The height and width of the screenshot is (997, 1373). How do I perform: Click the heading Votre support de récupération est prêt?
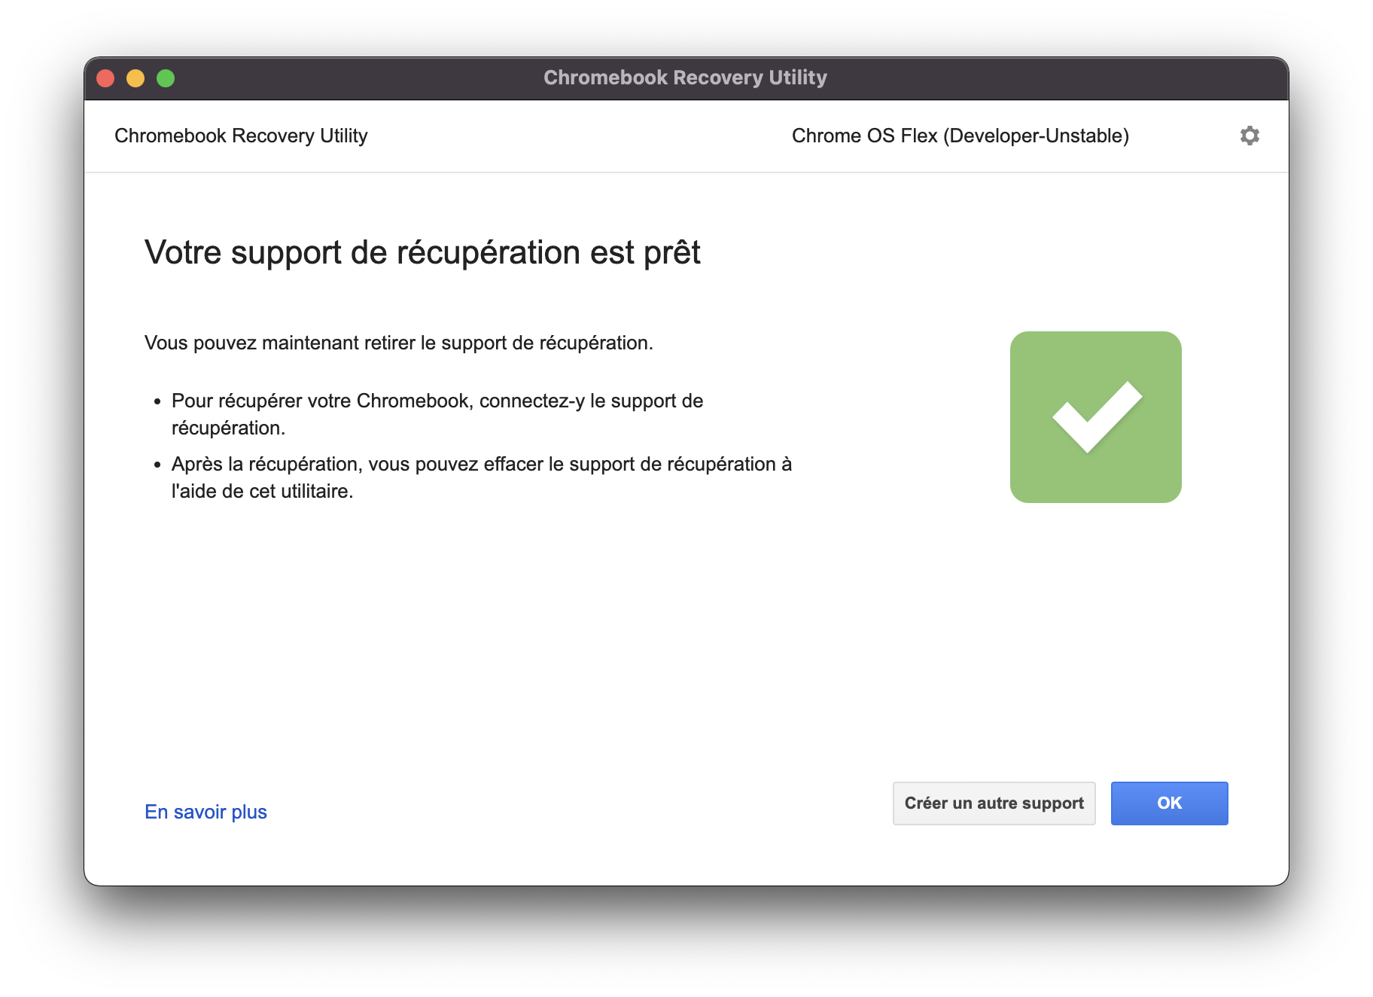point(422,253)
